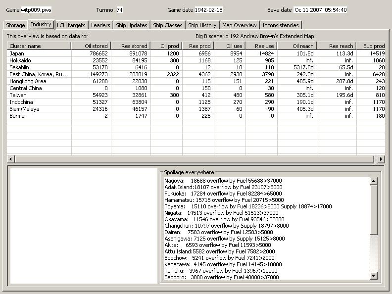392x294 pixels.
Task: Select the Hokkaido cluster row
Action: point(196,60)
